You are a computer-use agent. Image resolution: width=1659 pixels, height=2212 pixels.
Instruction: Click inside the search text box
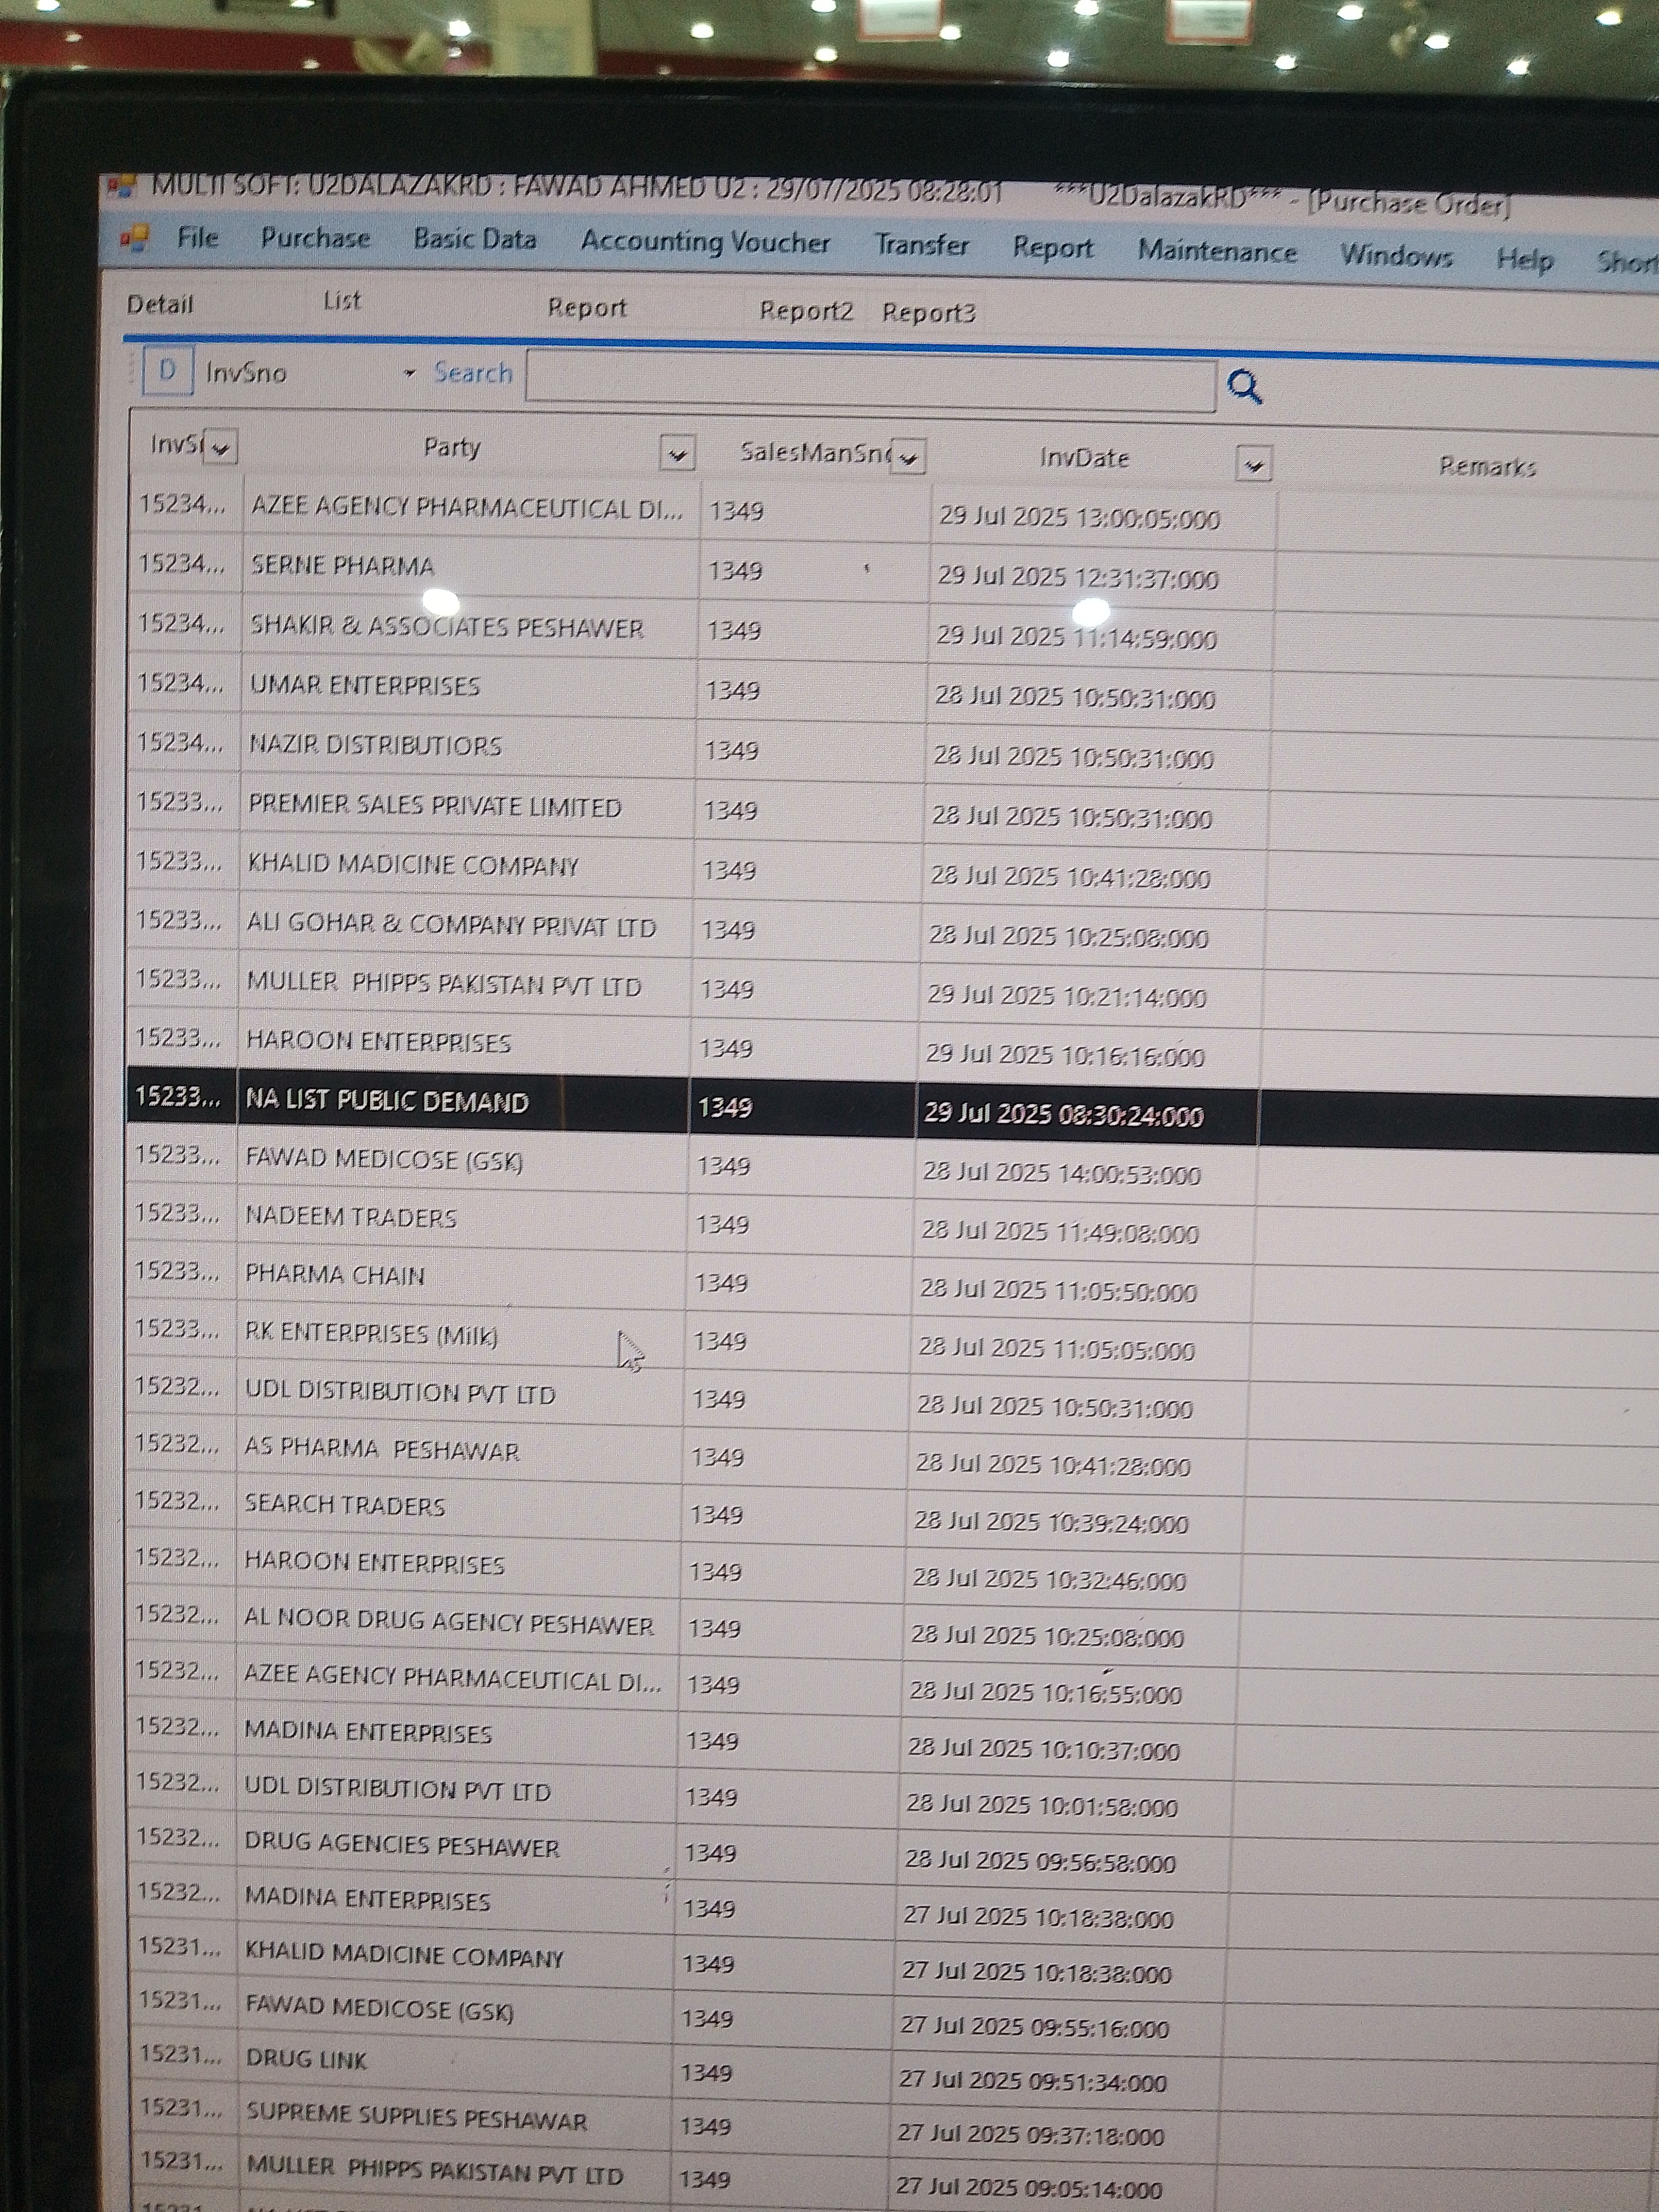coord(870,381)
